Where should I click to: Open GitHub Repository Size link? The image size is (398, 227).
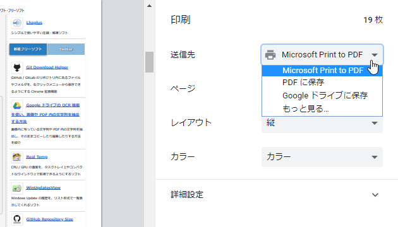(x=50, y=219)
